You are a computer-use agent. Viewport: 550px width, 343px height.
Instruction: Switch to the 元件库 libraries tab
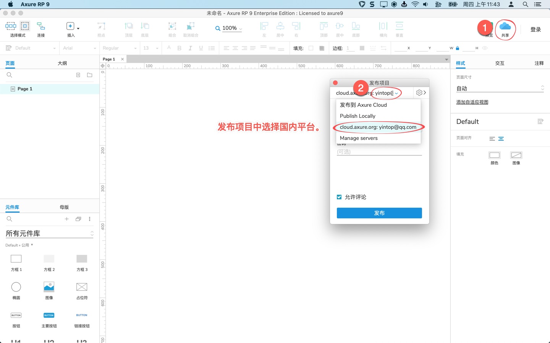[x=12, y=207]
